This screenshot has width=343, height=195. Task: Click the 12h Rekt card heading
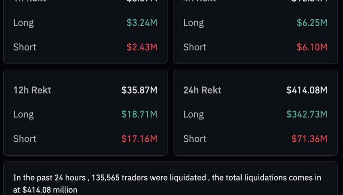click(32, 90)
